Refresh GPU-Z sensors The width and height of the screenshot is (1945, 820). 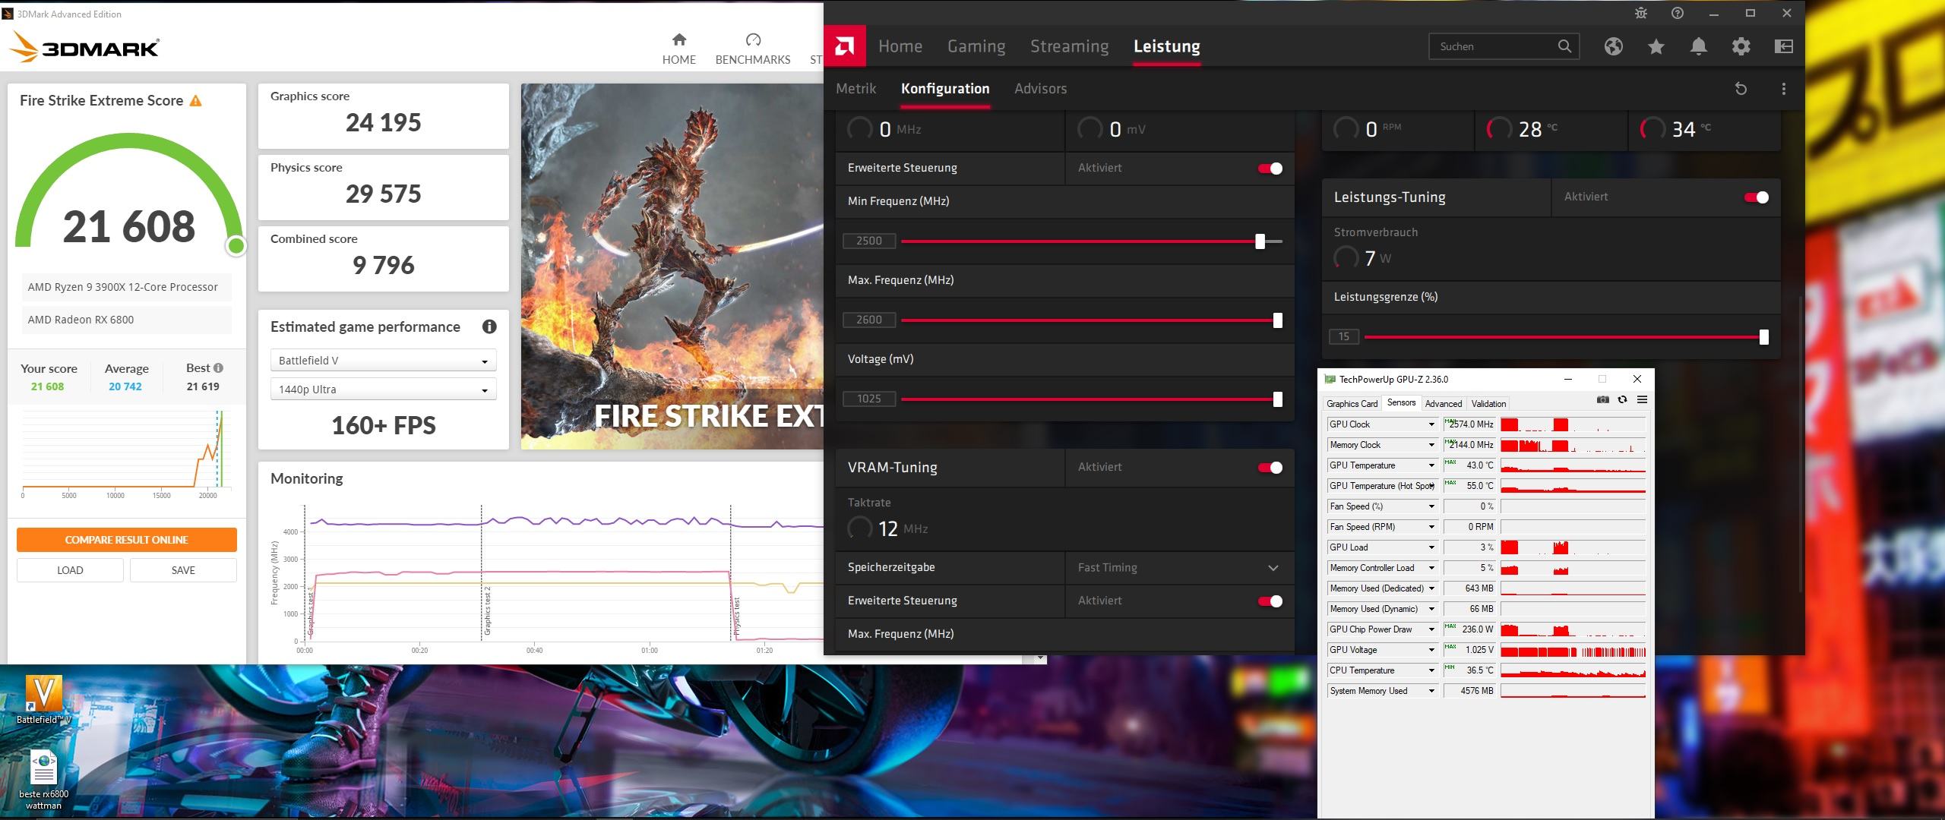(1622, 400)
